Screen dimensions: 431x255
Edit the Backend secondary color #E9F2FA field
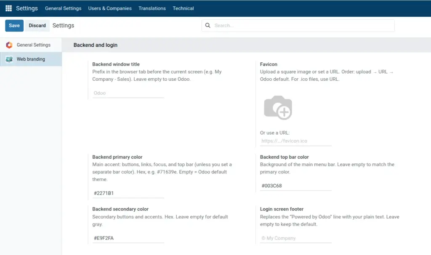(128, 238)
